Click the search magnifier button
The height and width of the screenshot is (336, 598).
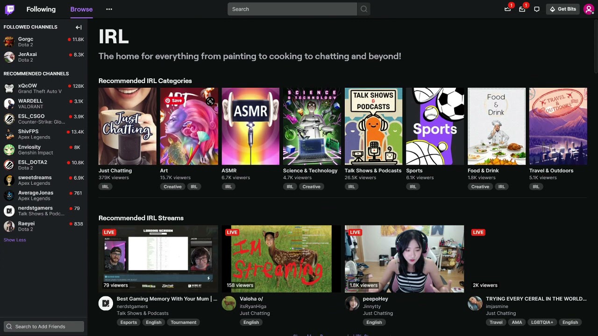(x=364, y=9)
